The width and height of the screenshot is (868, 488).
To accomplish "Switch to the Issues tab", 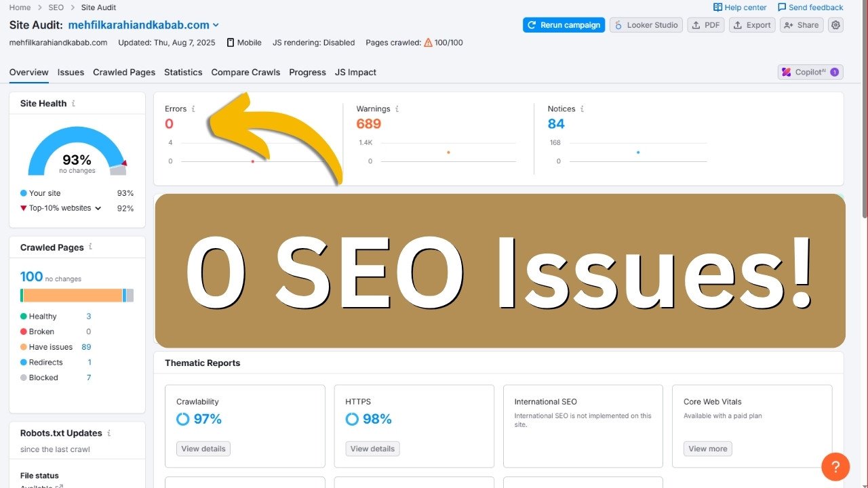I will 71,72.
